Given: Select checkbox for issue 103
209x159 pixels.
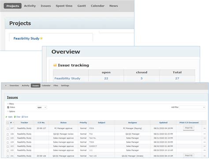Looking at the screenshot, I should 8,147.
